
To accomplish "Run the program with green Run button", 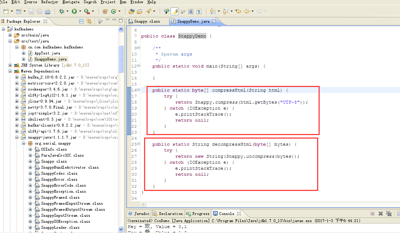I will pos(74,11).
